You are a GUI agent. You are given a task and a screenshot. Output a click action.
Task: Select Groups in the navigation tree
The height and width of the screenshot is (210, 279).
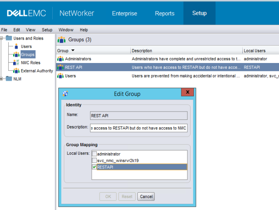pyautogui.click(x=28, y=54)
